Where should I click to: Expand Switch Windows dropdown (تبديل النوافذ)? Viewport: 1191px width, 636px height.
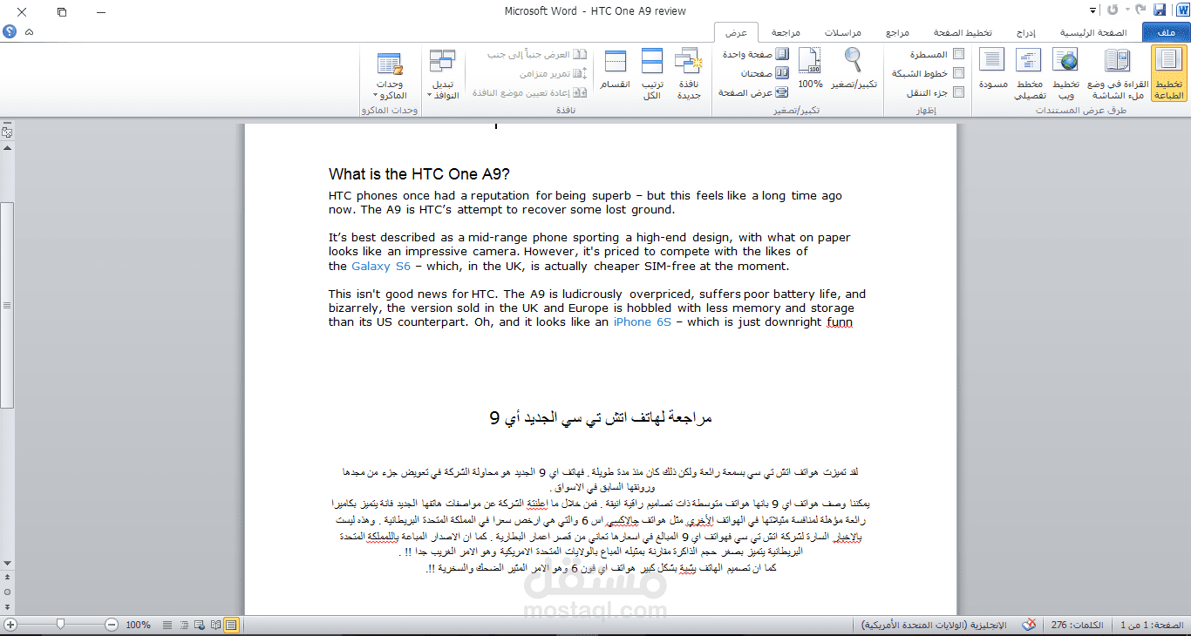tap(443, 73)
